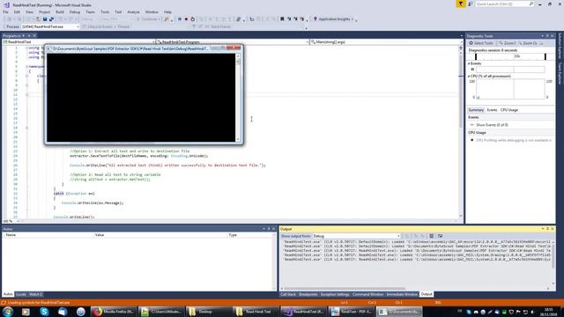Open the File menu
The width and height of the screenshot is (564, 317).
pyautogui.click(x=5, y=11)
